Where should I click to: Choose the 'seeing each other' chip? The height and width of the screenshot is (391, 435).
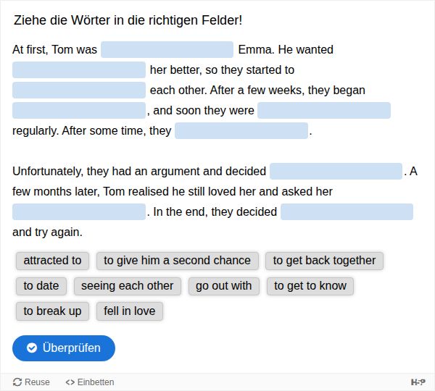coord(127,286)
